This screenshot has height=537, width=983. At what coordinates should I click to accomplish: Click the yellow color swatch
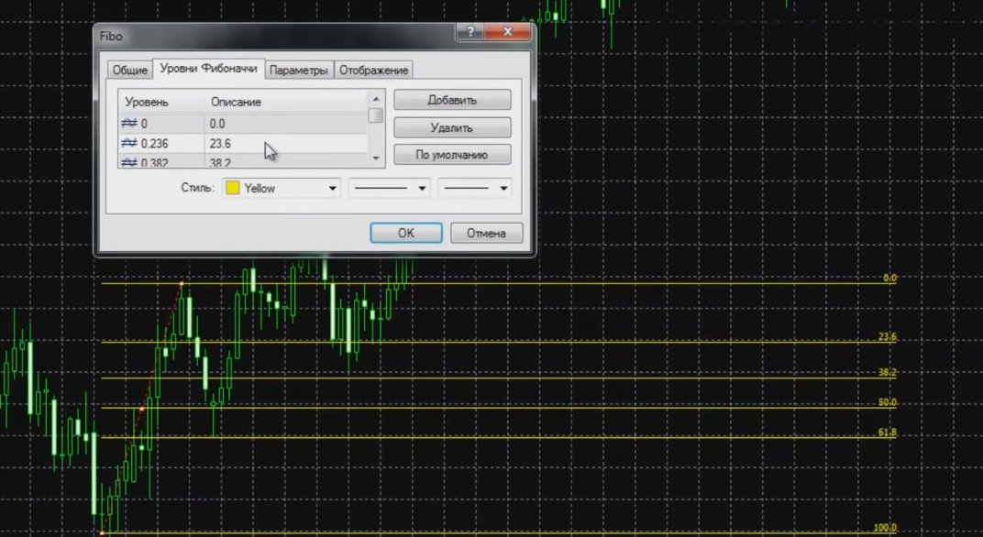click(233, 188)
